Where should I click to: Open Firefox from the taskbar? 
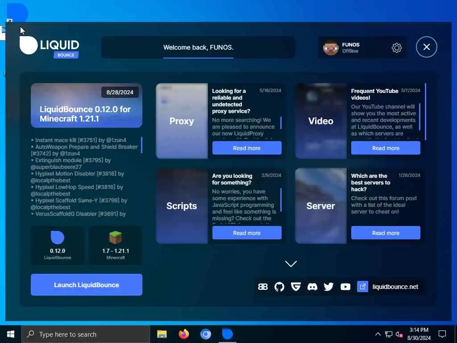183,334
